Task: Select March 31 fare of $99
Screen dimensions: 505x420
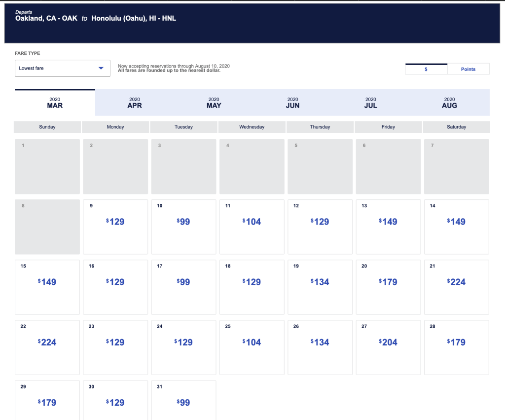Action: point(183,402)
